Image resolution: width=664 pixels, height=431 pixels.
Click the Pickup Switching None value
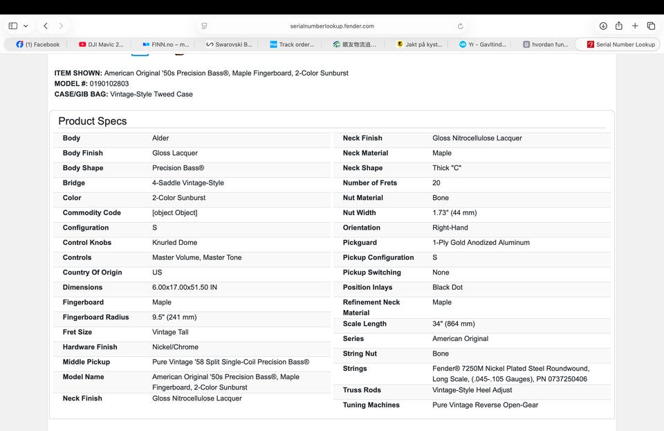[x=441, y=273]
